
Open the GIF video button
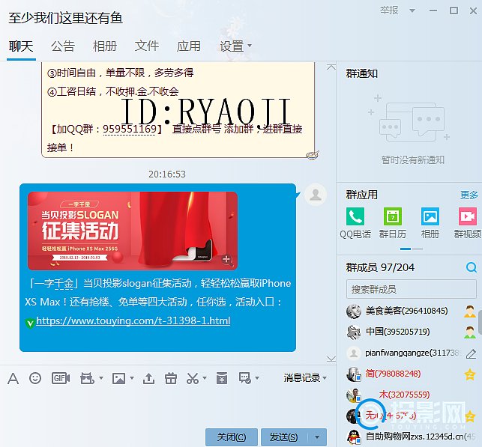pyautogui.click(x=61, y=378)
